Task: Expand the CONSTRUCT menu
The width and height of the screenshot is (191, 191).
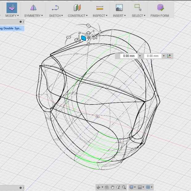Action: pyautogui.click(x=78, y=16)
